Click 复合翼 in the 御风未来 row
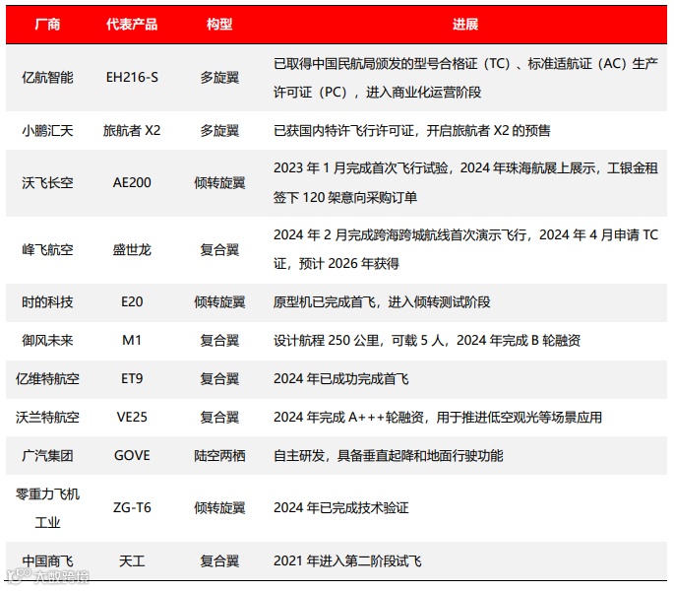This screenshot has width=674, height=591. pyautogui.click(x=219, y=341)
